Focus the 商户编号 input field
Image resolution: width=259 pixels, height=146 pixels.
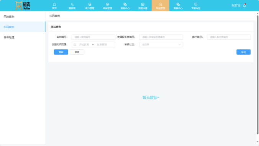(229, 37)
